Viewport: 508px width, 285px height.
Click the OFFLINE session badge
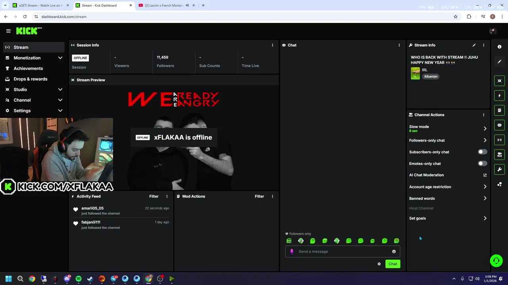click(x=80, y=58)
